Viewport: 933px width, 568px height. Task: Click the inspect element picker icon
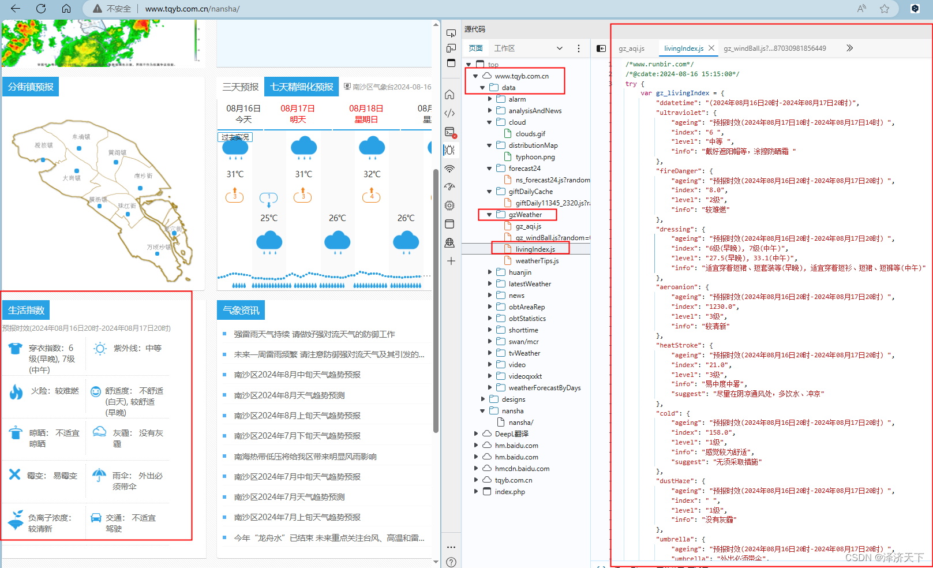pos(451,33)
